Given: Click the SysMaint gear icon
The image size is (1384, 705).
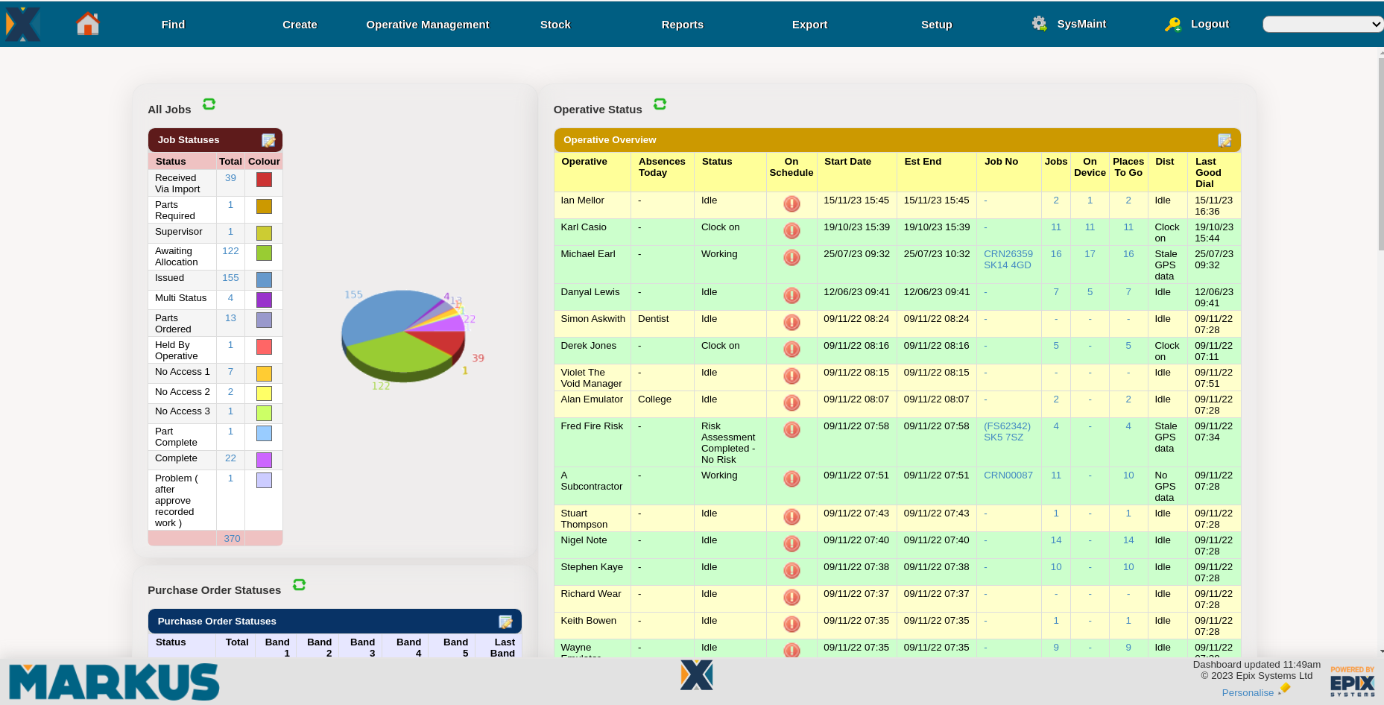Looking at the screenshot, I should pos(1039,23).
